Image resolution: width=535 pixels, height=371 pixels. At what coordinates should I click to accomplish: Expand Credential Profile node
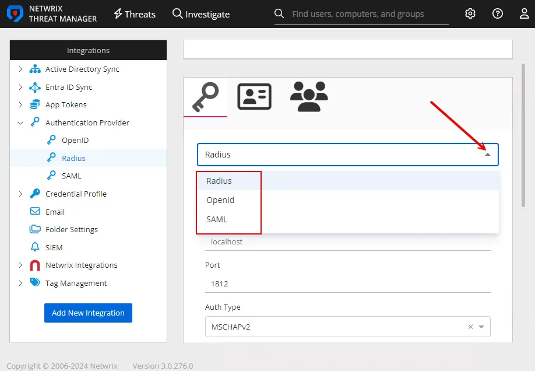click(x=20, y=194)
